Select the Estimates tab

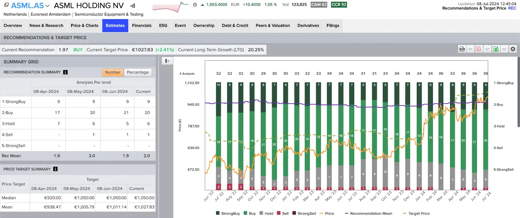[x=115, y=26]
